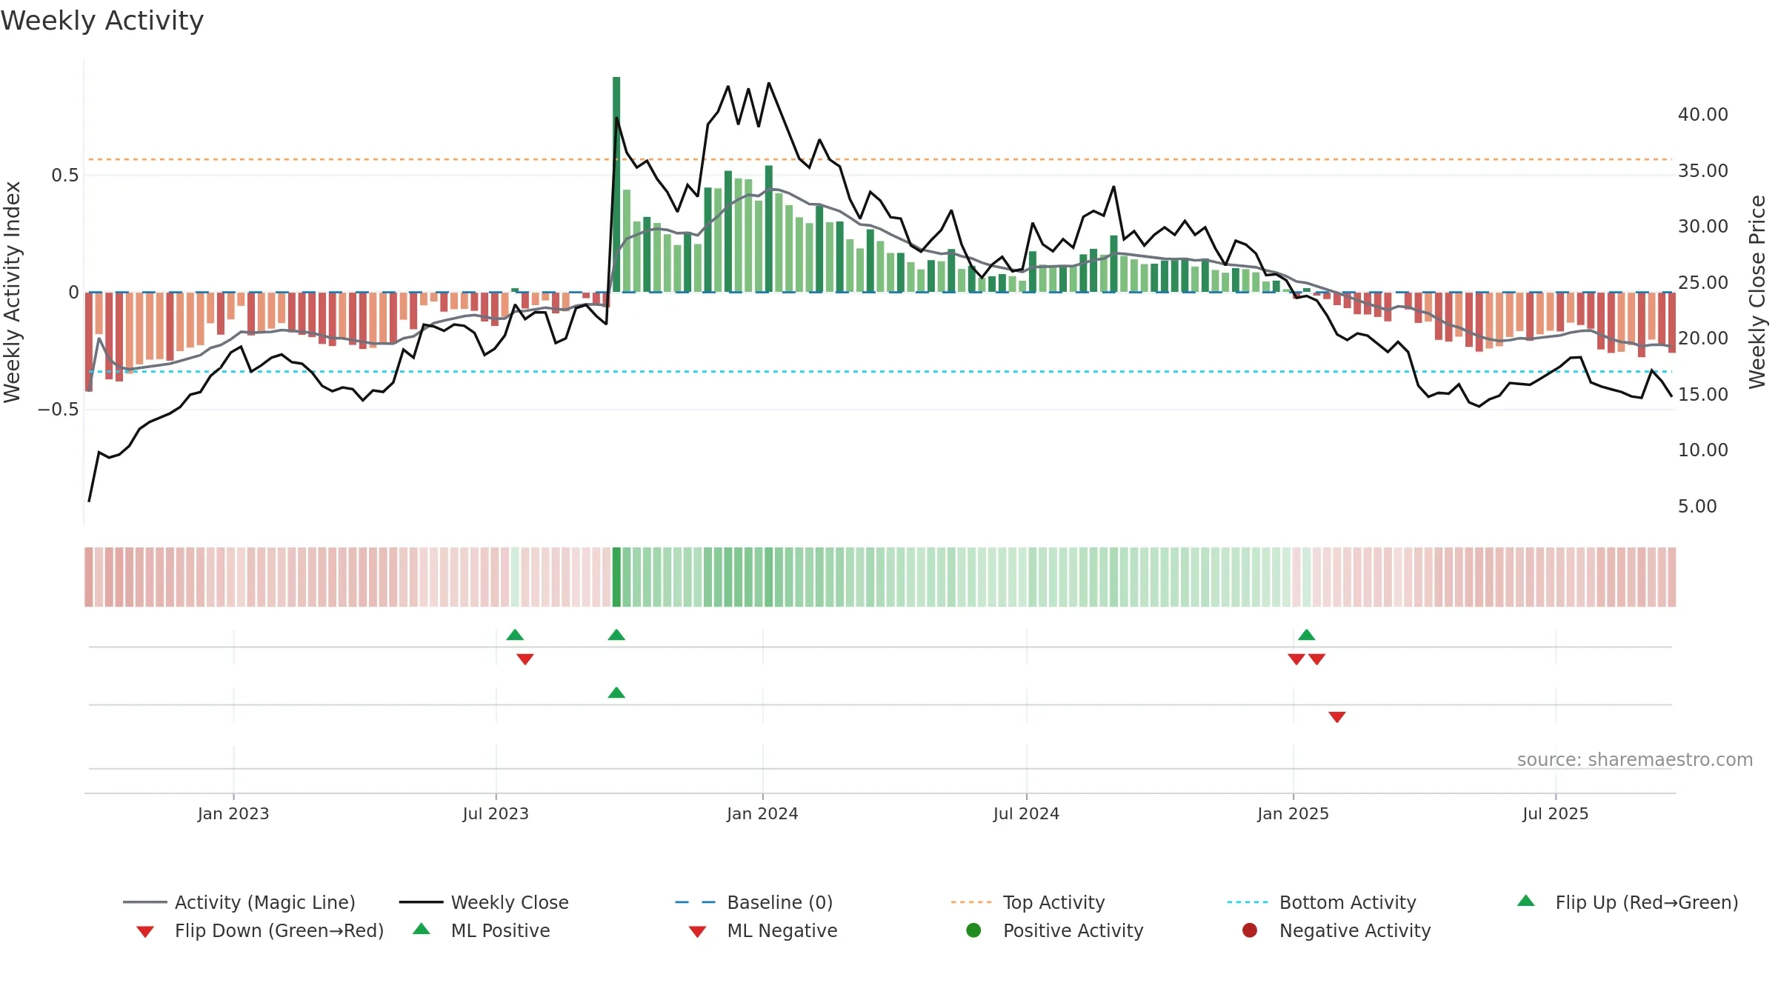Click the tallest dark green activity bar
The image size is (1778, 1000).
(x=616, y=184)
